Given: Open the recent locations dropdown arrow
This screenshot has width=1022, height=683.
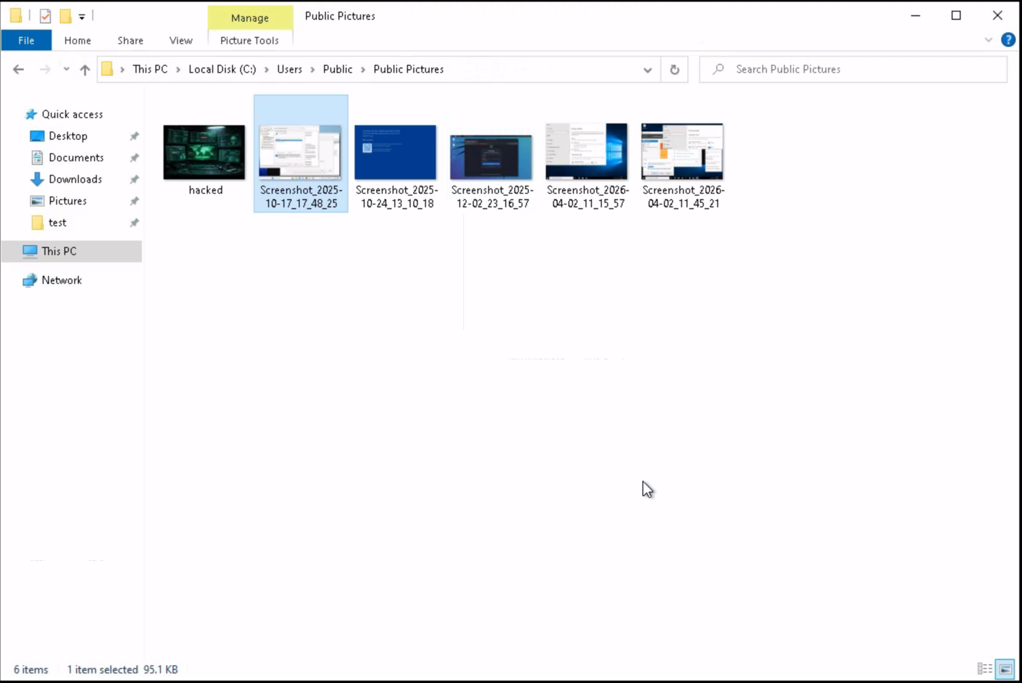Looking at the screenshot, I should [x=66, y=69].
